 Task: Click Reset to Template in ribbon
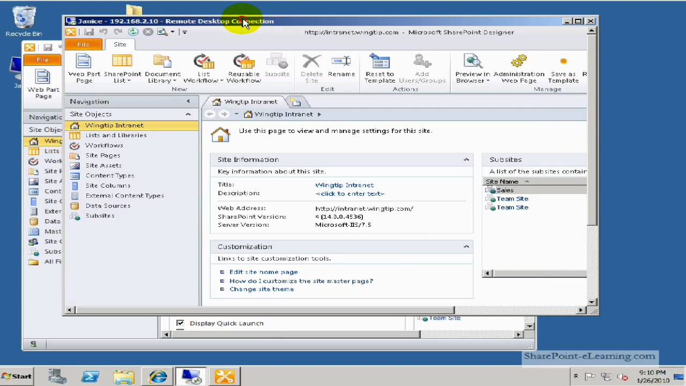pos(379,69)
